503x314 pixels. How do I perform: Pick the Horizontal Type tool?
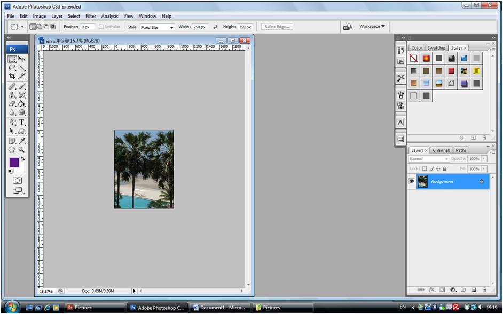pos(22,122)
